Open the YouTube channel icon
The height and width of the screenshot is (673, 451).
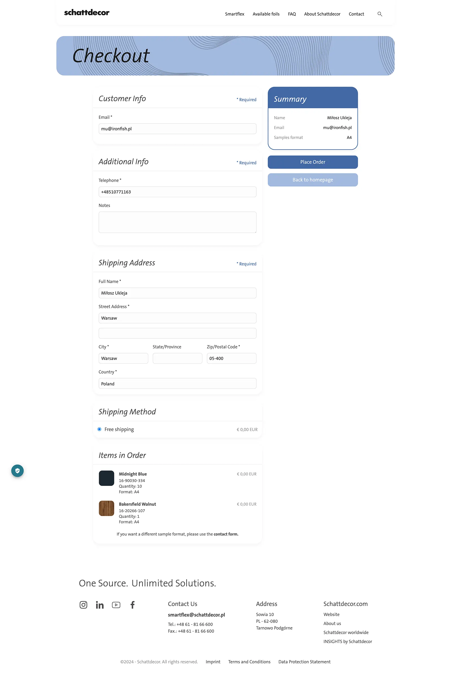click(x=116, y=605)
